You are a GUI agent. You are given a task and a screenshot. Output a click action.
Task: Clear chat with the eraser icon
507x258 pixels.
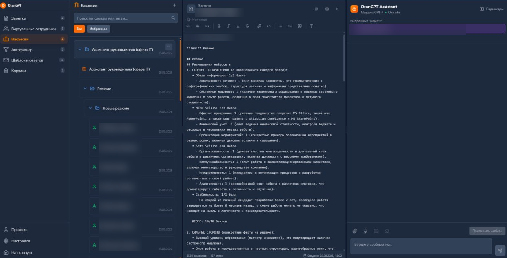coord(387,231)
